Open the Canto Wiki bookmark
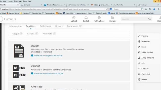The height and width of the screenshot is (90, 161). click(68, 13)
